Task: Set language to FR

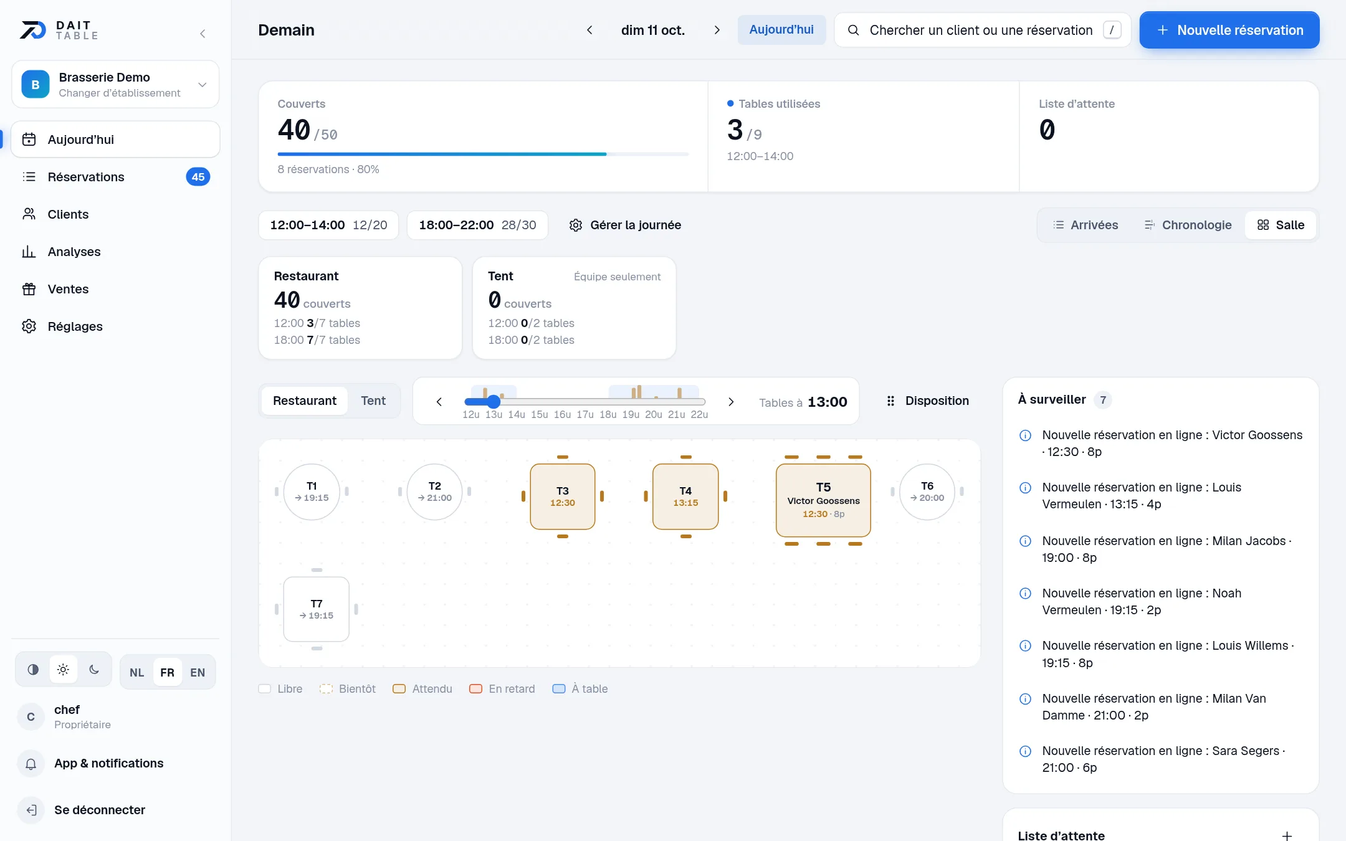Action: (167, 672)
